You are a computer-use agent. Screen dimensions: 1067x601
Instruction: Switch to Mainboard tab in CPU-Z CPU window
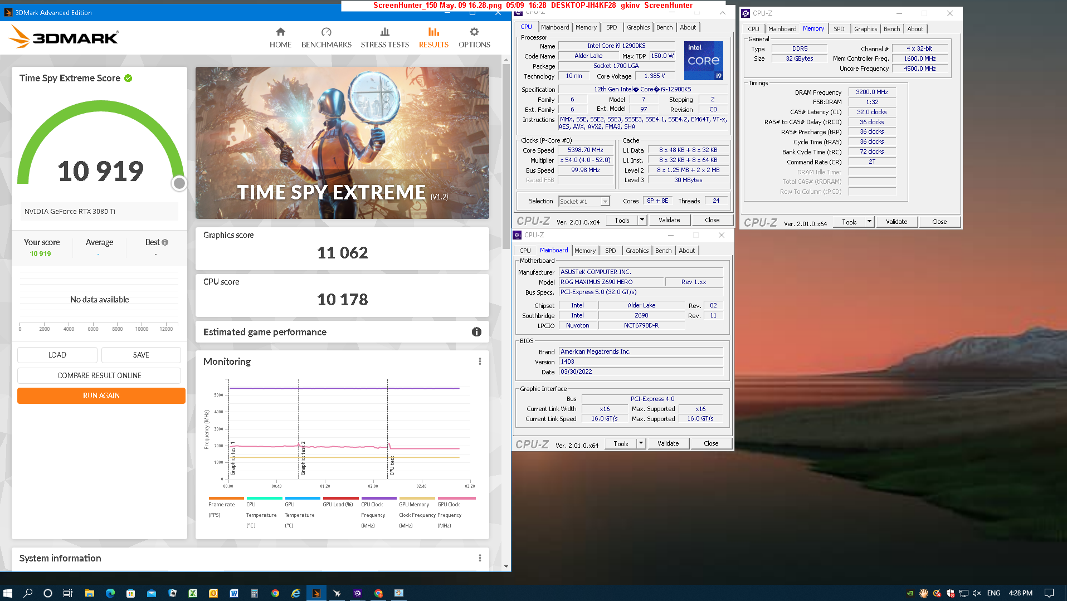tap(555, 27)
